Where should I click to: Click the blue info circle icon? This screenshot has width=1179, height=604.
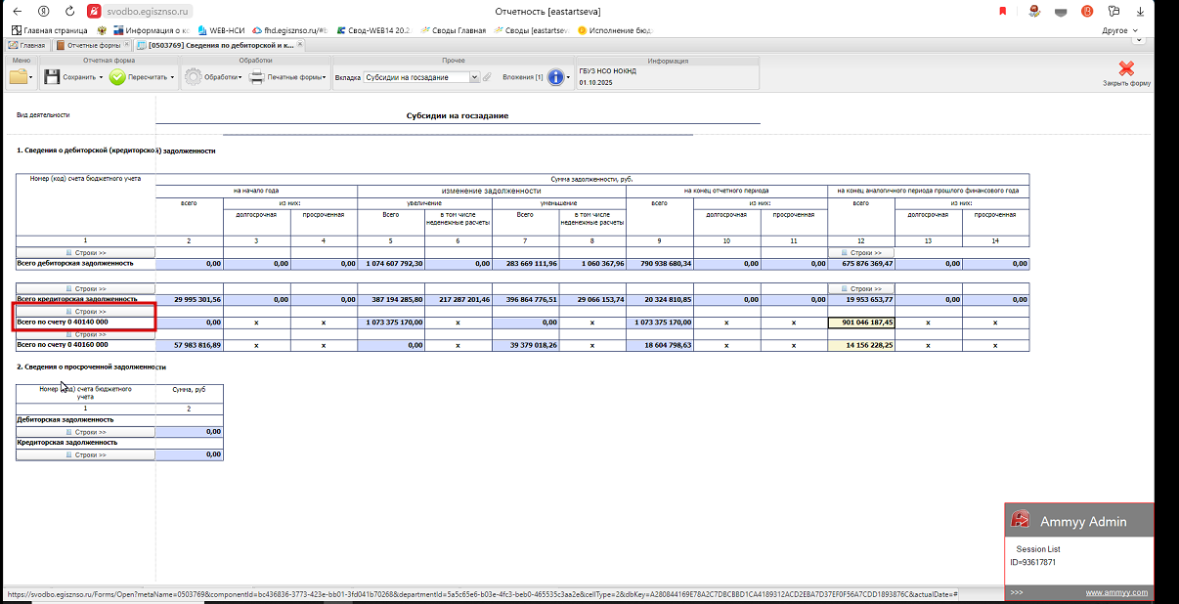point(556,77)
